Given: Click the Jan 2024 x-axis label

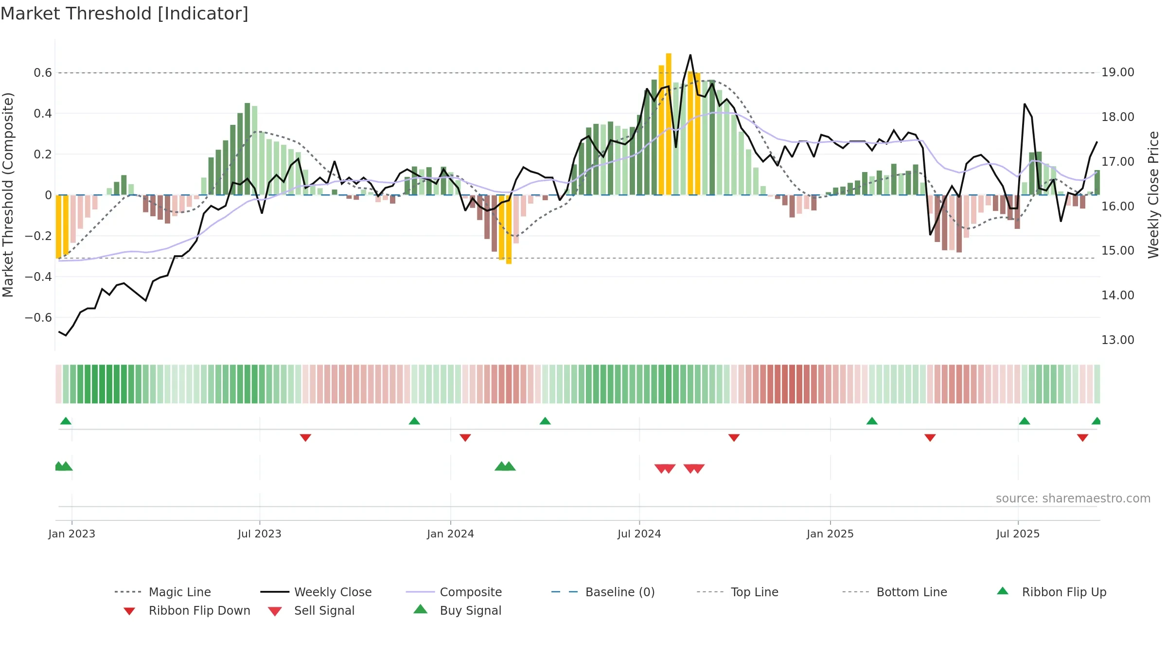Looking at the screenshot, I should (451, 534).
